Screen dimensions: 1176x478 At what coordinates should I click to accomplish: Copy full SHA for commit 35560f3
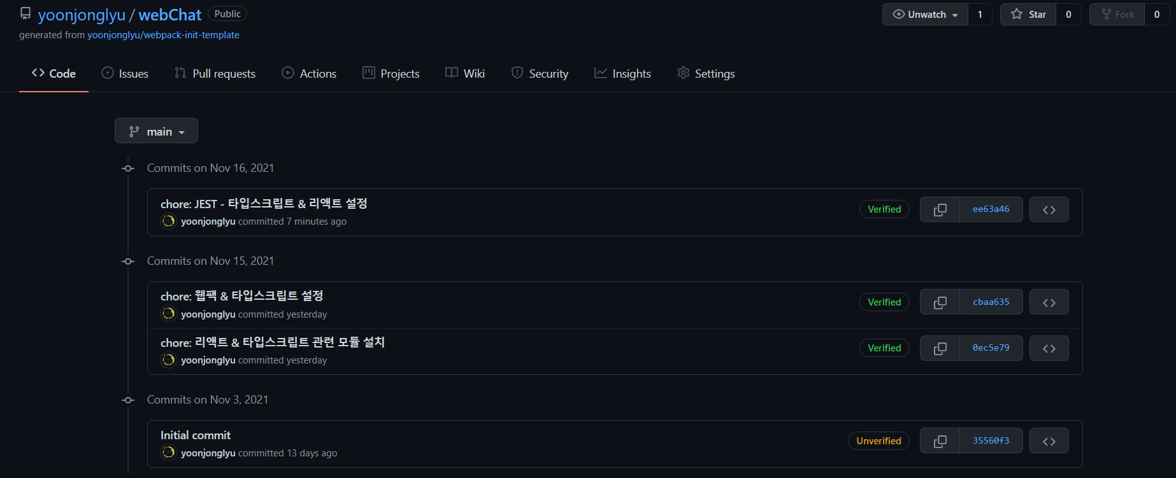[x=940, y=441]
